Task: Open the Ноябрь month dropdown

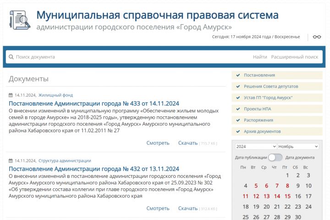Action: pos(298,146)
